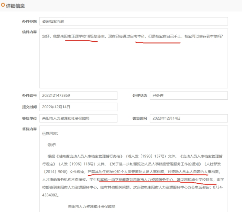This screenshot has width=242, height=212.
Task: Click the text 人才流动服务机构不得接收
Action: [x=64, y=180]
